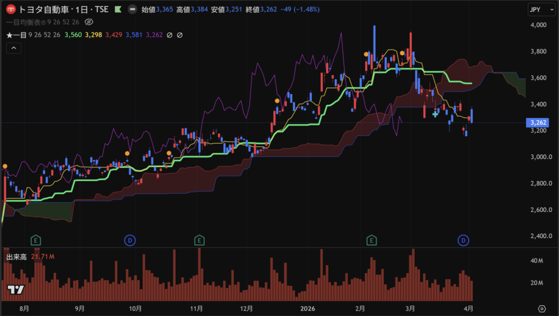Click the Toyota logo beside the symbol name
This screenshot has height=316, width=559.
(x=10, y=9)
